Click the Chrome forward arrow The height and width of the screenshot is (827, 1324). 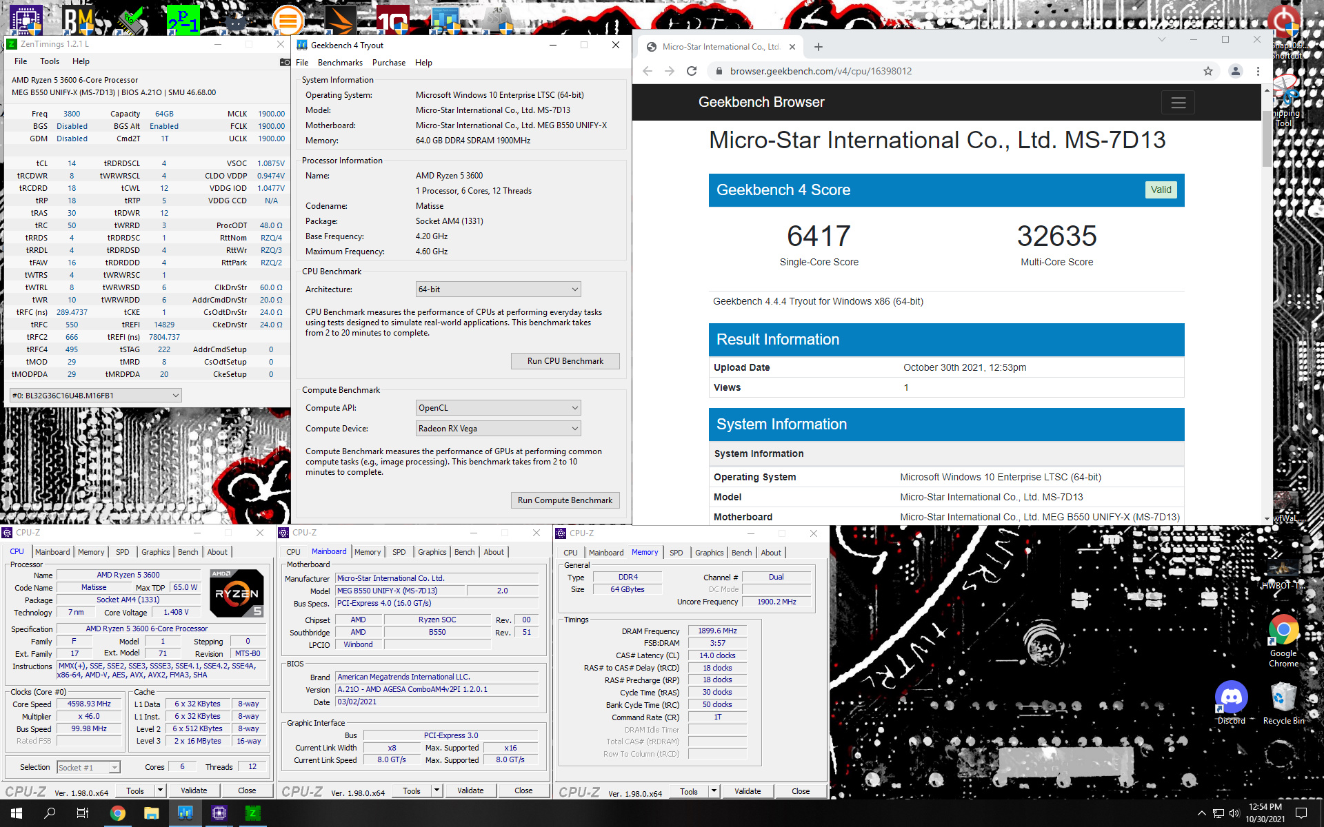click(x=669, y=71)
